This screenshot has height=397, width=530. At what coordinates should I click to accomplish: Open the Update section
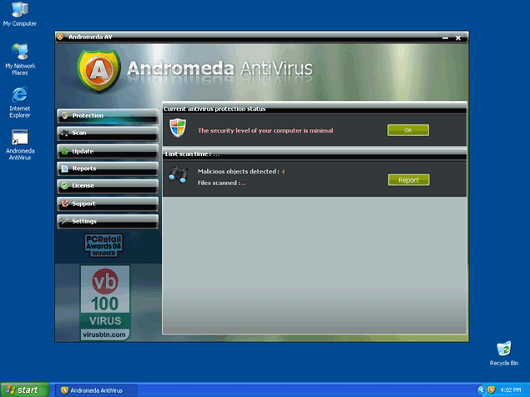click(x=107, y=151)
